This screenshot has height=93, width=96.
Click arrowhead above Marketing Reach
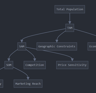pyautogui.click(x=28, y=78)
